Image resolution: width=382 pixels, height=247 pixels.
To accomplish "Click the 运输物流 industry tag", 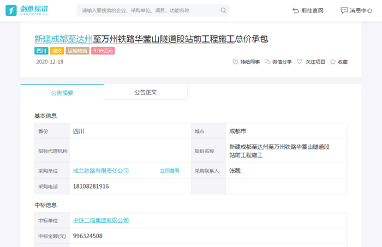I will pos(77,51).
